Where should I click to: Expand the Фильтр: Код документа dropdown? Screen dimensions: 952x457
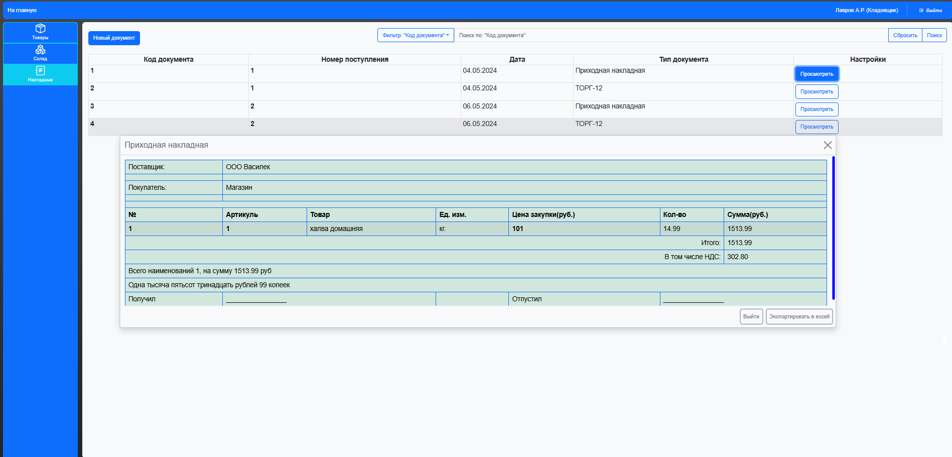coord(416,35)
